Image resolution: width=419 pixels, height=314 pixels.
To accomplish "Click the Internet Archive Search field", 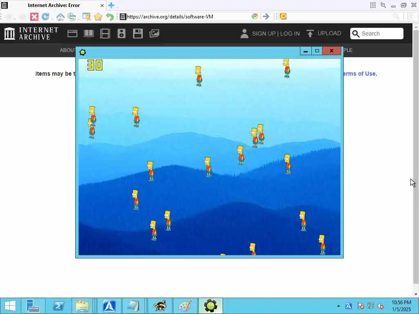I will point(377,34).
